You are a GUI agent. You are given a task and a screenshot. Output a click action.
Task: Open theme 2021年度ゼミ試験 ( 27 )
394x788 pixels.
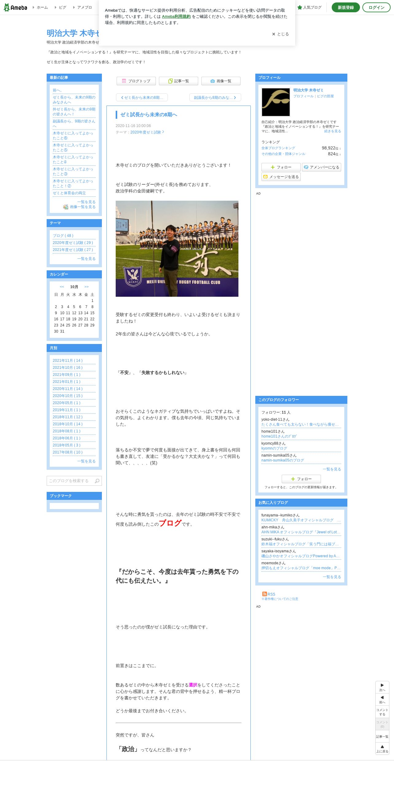pos(73,250)
